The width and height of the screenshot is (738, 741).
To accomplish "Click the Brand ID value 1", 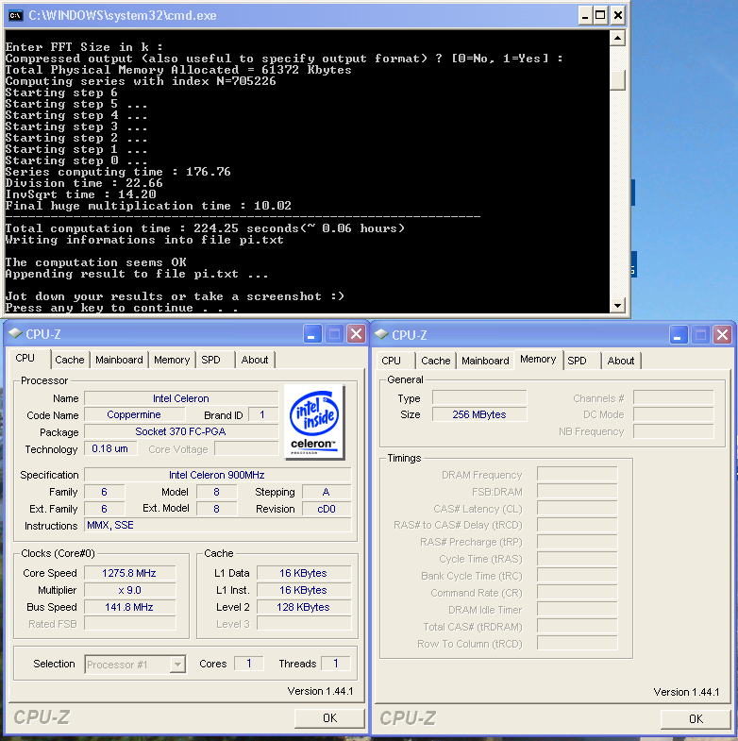I will tap(262, 415).
